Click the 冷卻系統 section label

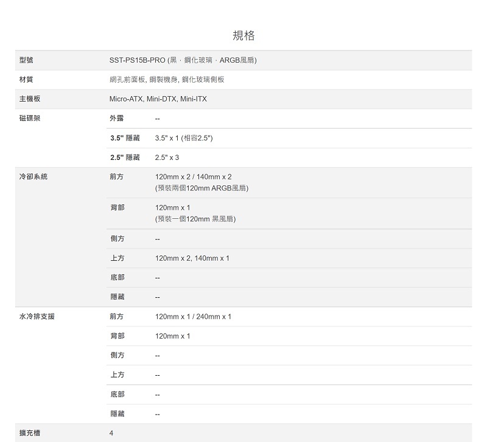[x=33, y=177]
